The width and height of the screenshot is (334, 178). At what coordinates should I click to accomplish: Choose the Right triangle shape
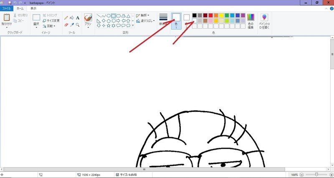99,21
